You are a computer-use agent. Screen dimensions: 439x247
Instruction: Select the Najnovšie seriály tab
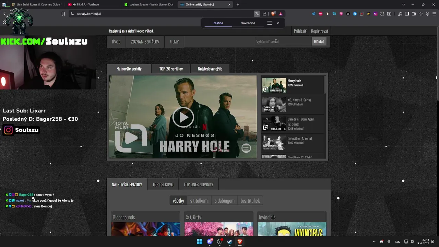pyautogui.click(x=129, y=69)
